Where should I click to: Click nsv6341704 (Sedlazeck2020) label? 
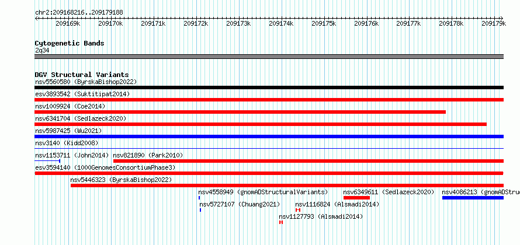coord(81,118)
